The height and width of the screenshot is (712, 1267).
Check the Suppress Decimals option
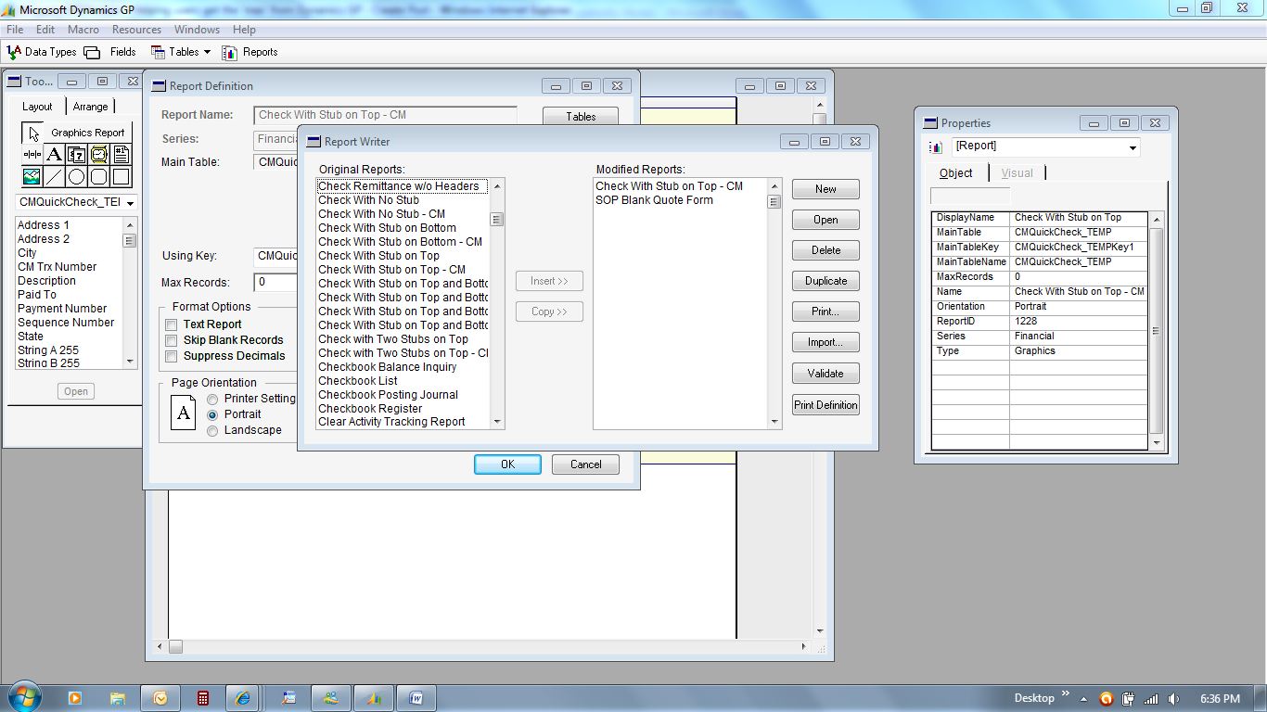171,356
